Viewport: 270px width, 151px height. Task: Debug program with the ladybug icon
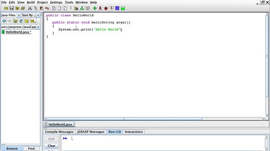(106, 8)
